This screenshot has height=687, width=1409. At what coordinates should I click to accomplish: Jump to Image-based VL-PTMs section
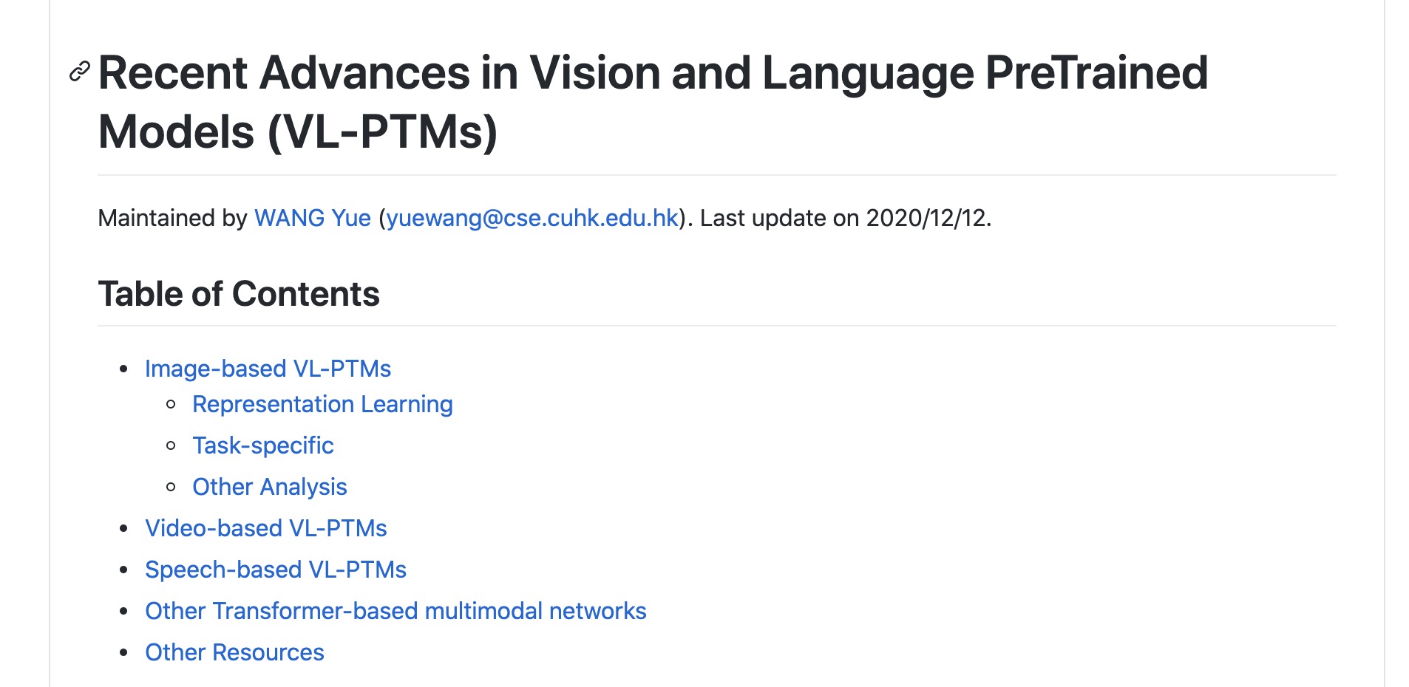coord(268,369)
